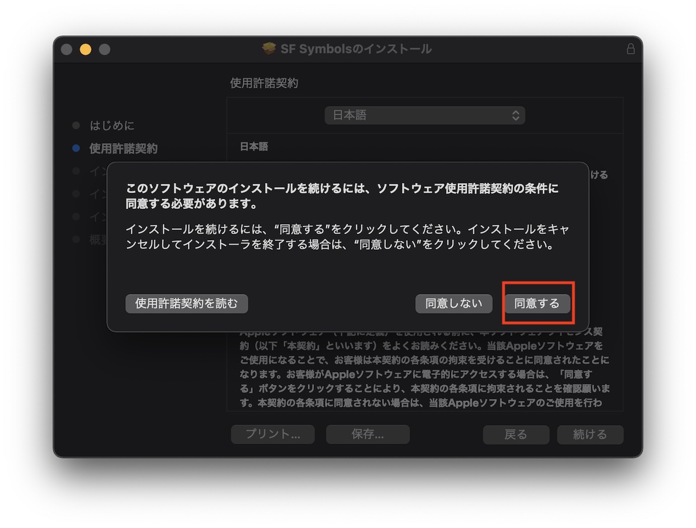Click the lock icon in title bar
This screenshot has height=528, width=696.
[631, 49]
